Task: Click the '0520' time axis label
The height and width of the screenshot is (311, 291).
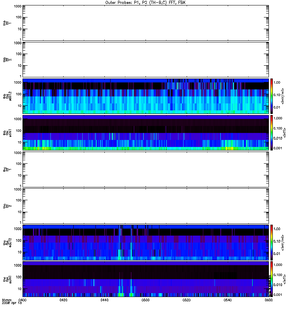Action: (x=187, y=300)
